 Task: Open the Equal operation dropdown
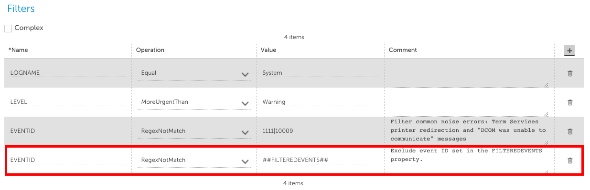pyautogui.click(x=194, y=73)
